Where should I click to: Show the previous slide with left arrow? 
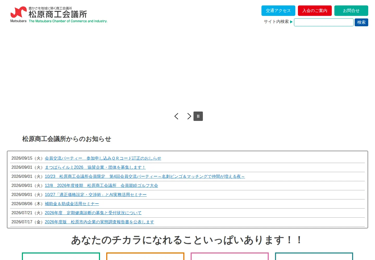tap(176, 116)
